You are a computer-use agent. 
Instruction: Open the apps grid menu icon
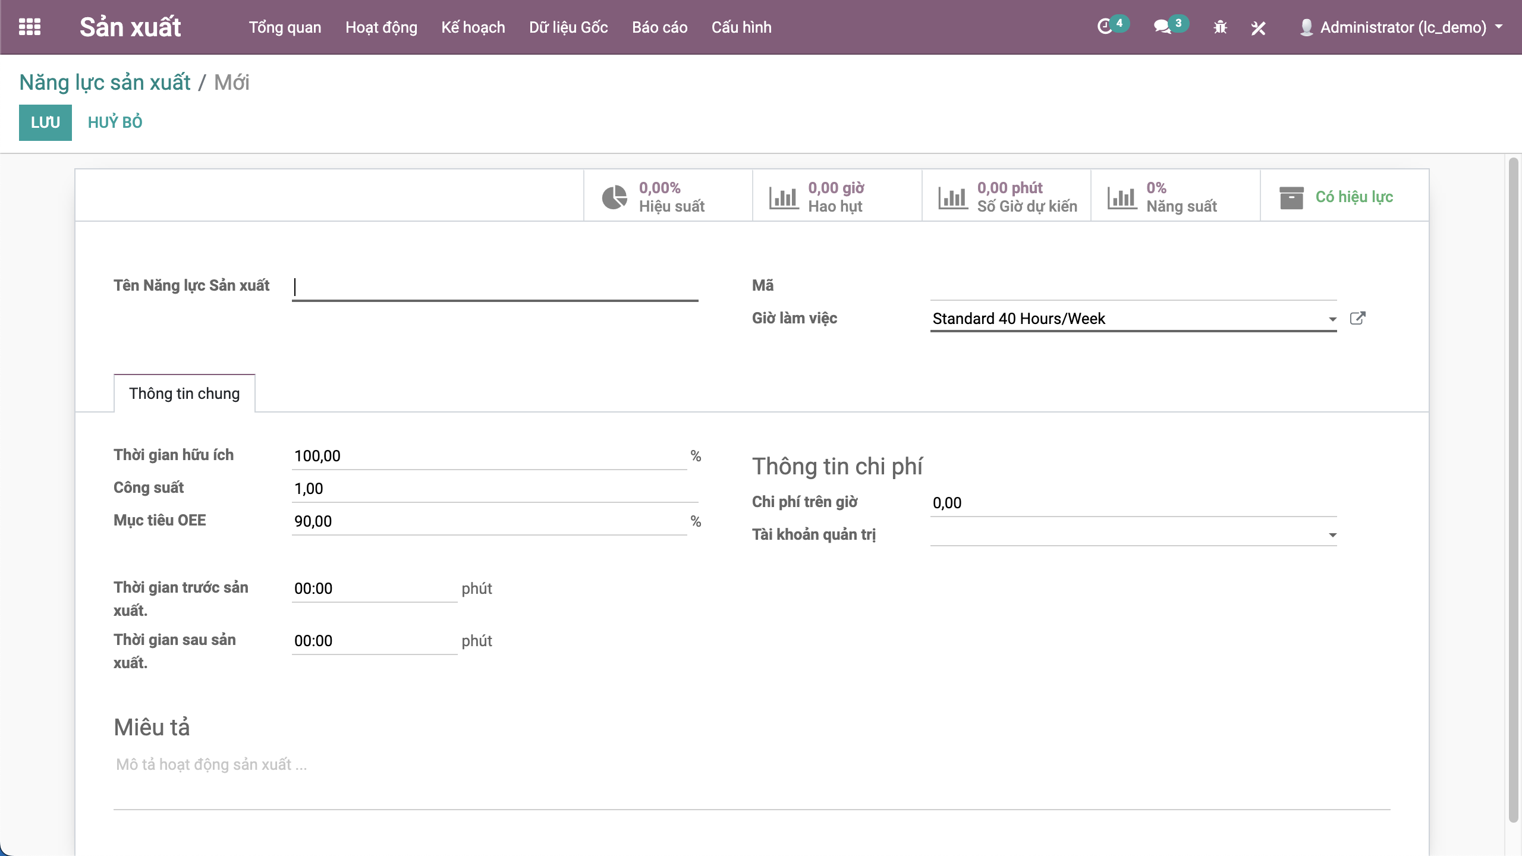pyautogui.click(x=30, y=27)
